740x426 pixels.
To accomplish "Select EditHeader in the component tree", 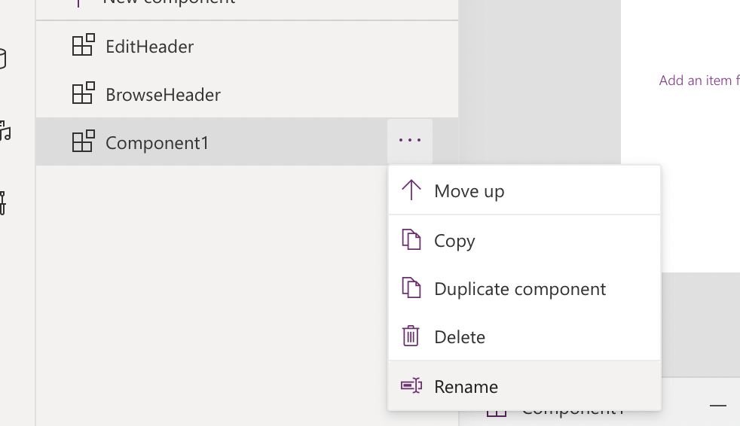I will 149,47.
